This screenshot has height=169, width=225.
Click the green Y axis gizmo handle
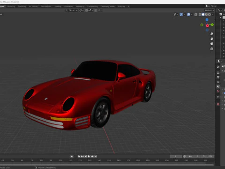[212, 25]
